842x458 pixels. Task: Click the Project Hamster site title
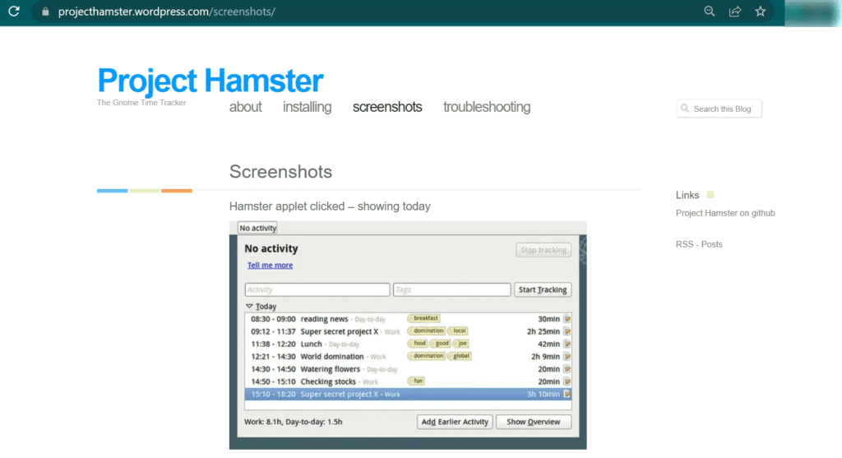(210, 81)
